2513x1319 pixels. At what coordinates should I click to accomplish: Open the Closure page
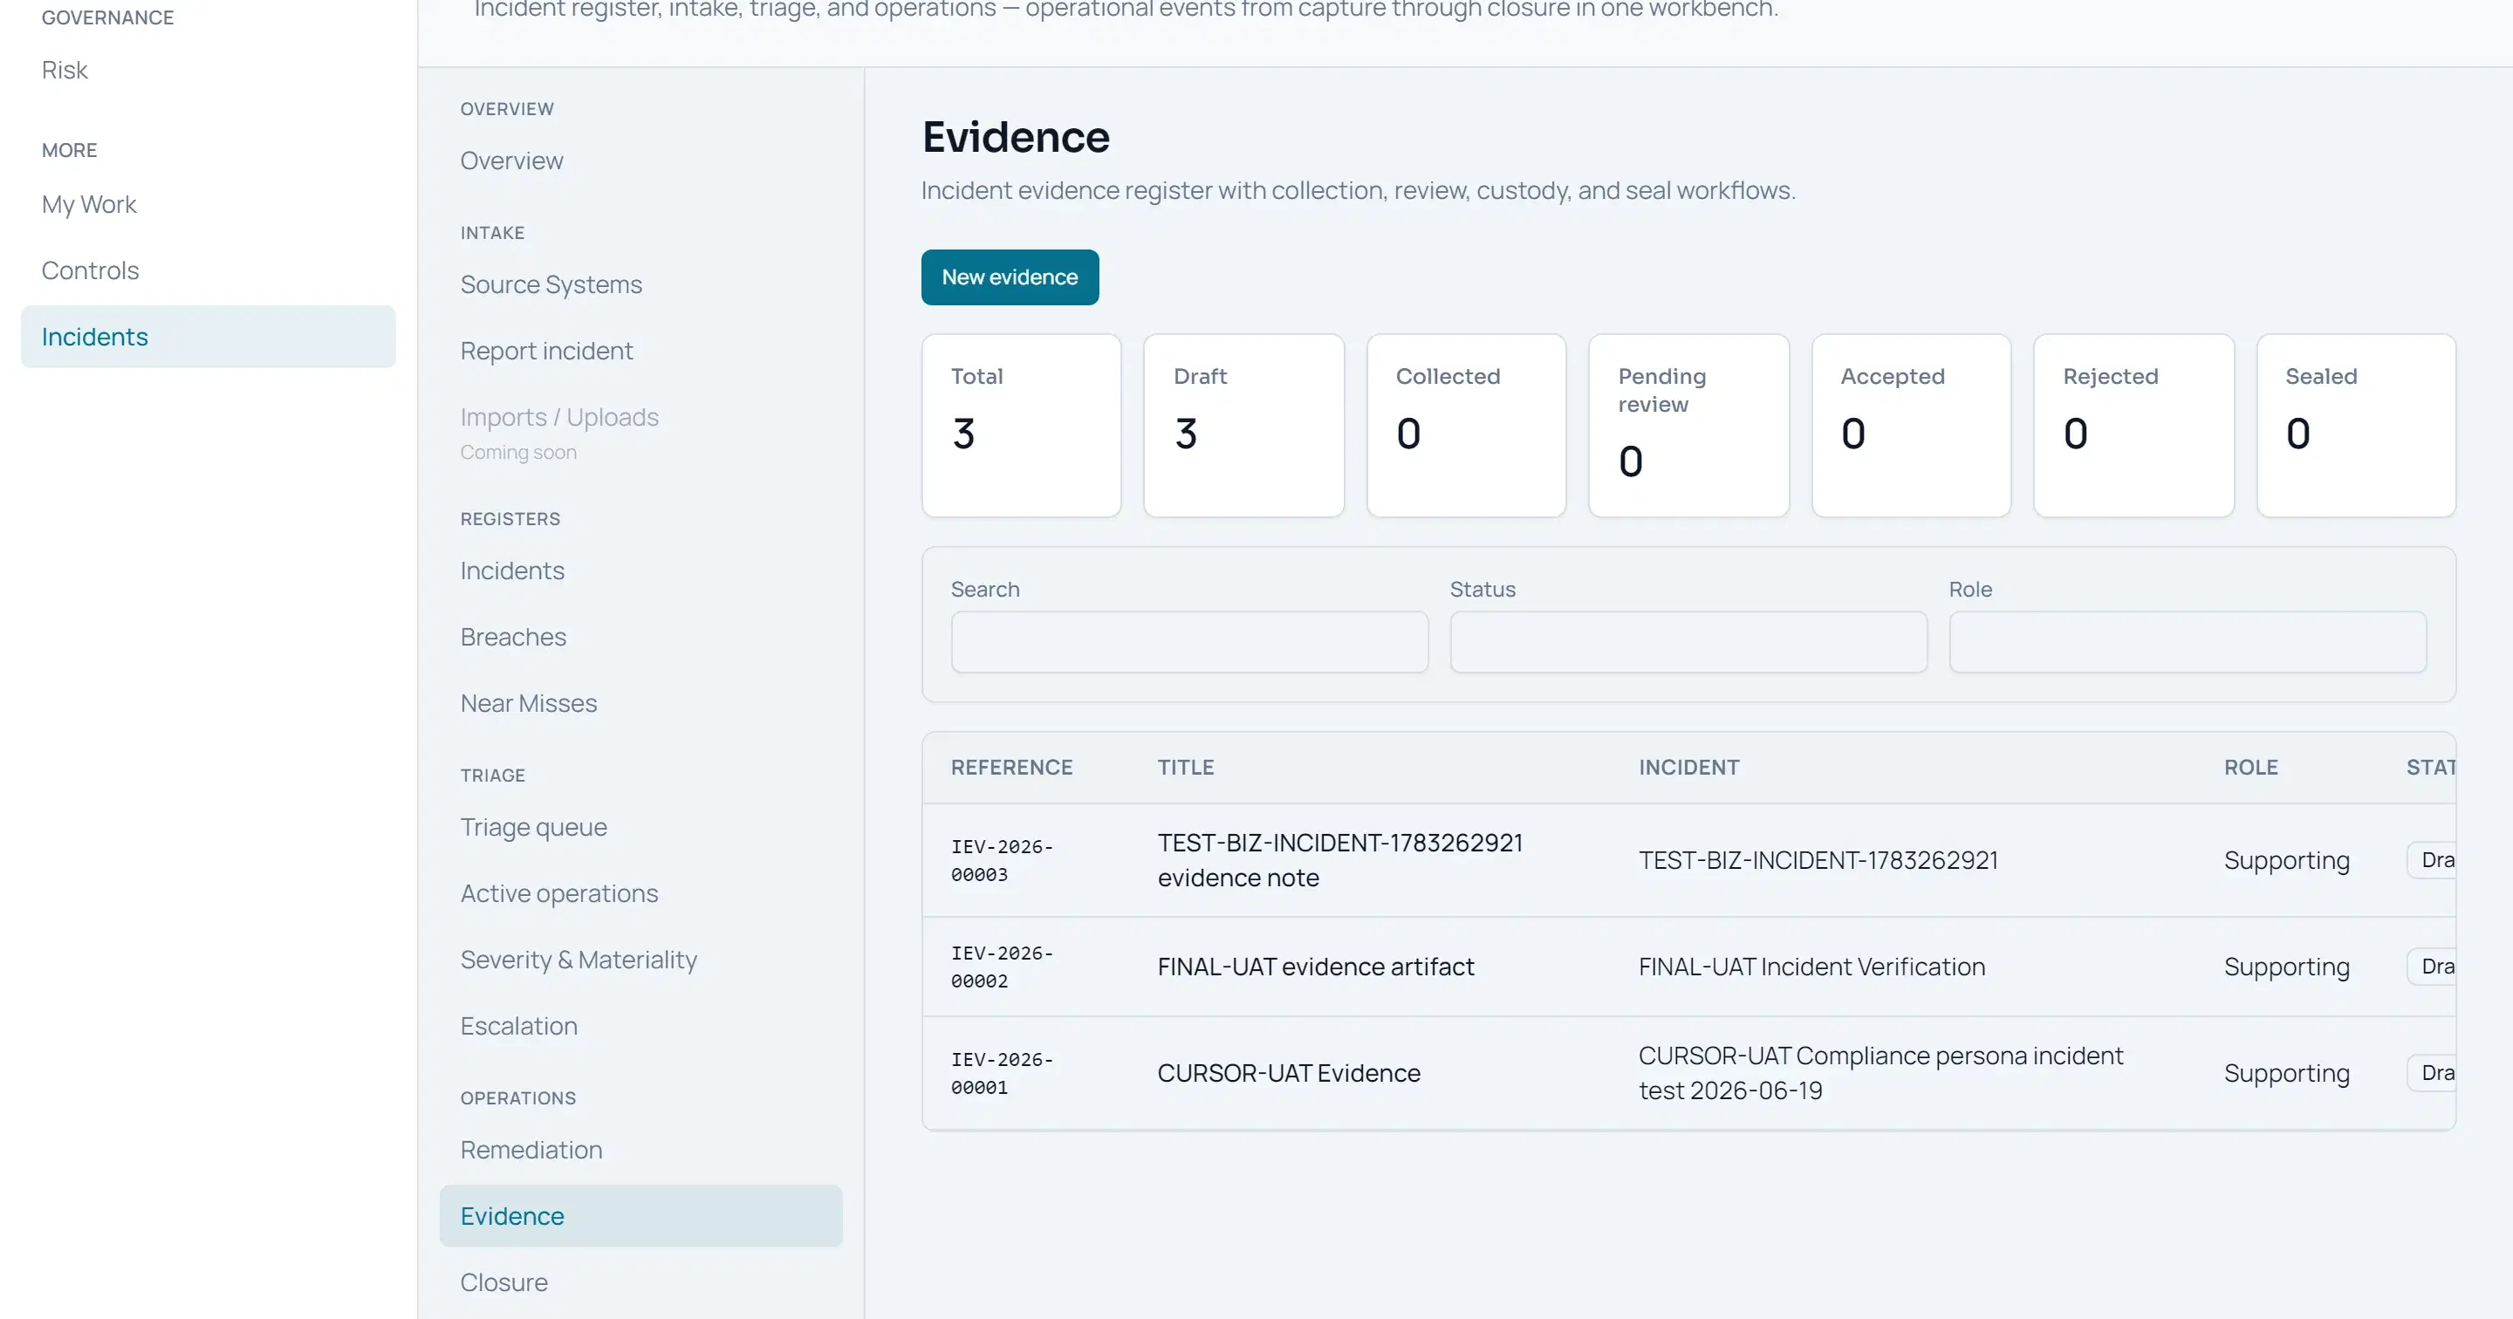[504, 1282]
